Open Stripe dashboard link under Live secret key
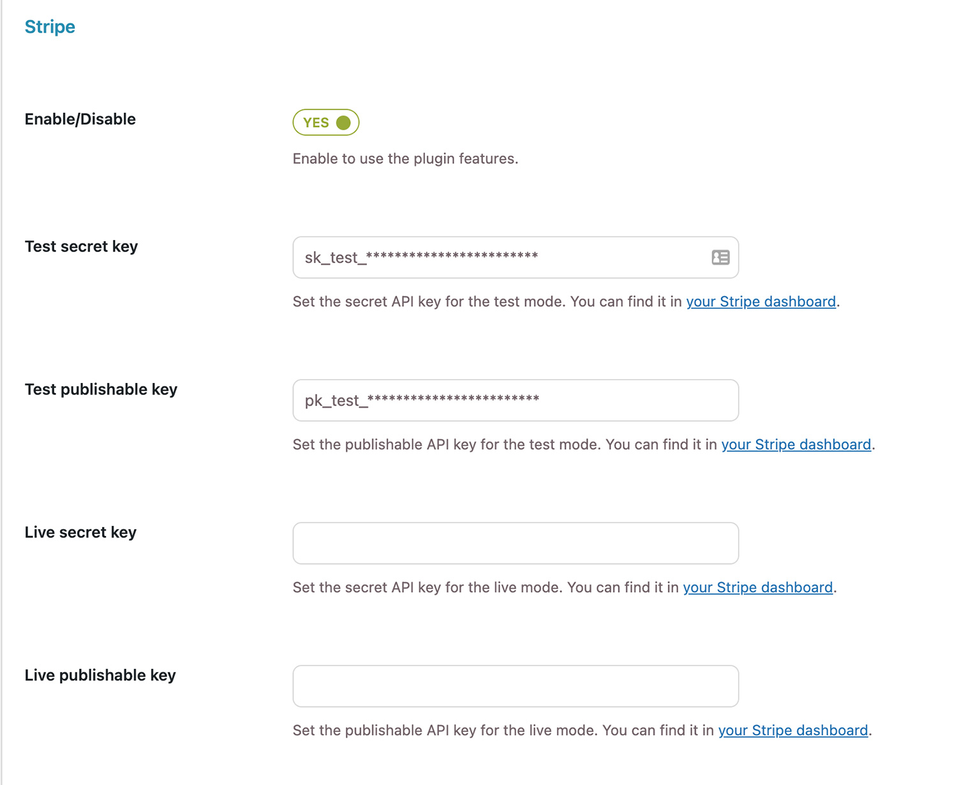Viewport: 957px width, 785px height. pyautogui.click(x=757, y=587)
